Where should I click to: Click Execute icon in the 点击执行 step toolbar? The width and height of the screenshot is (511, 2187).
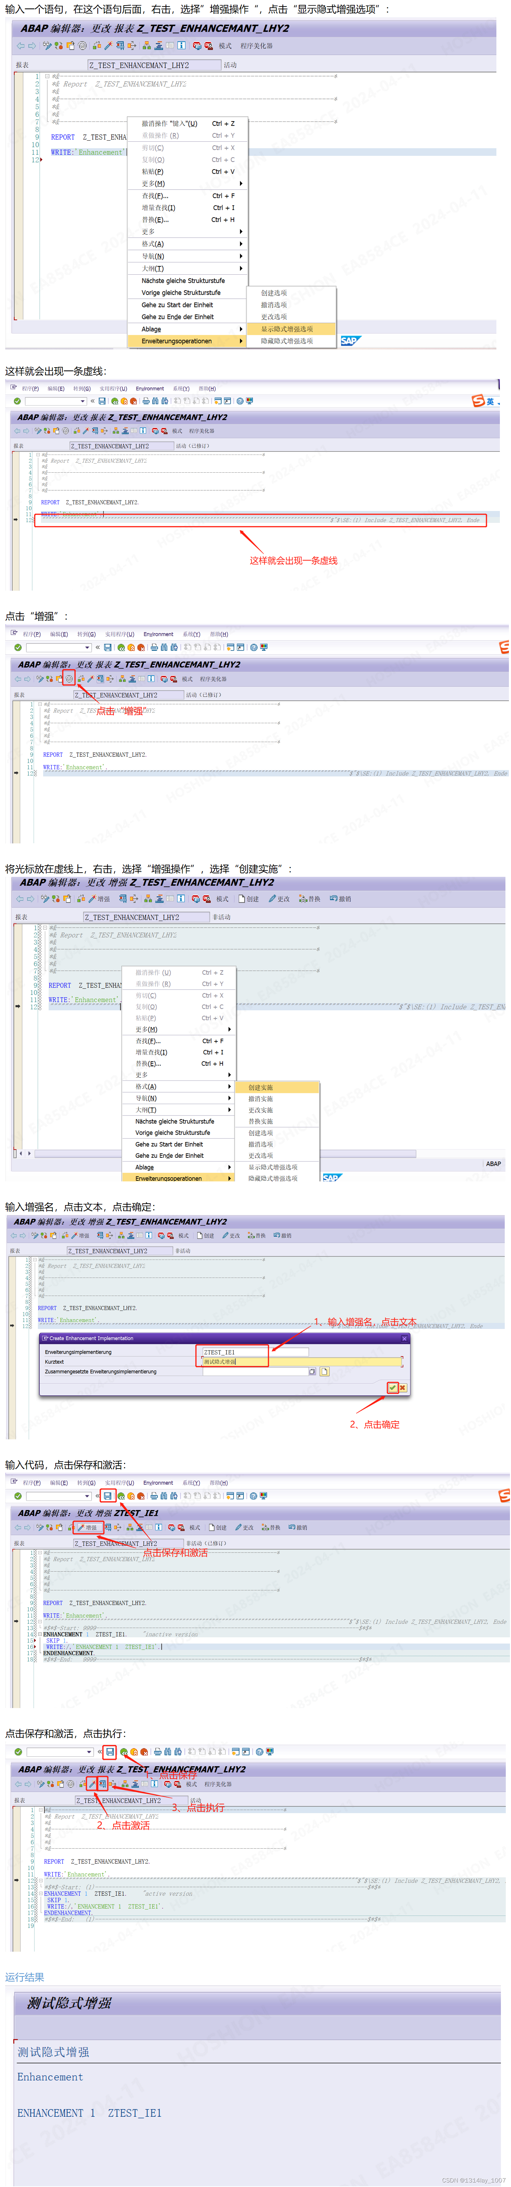103,1785
